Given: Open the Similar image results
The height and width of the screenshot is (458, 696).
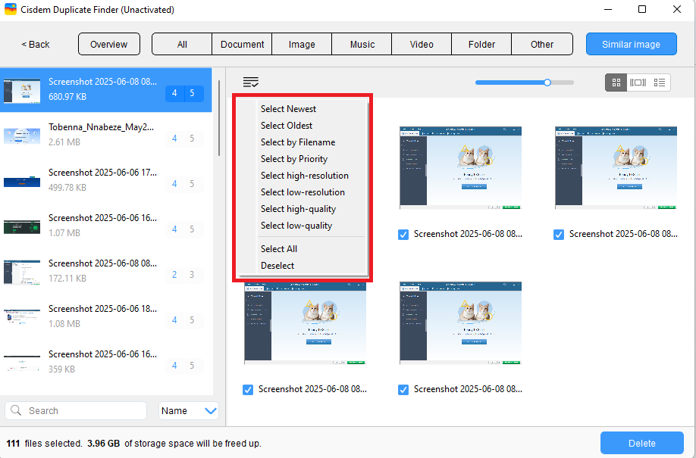Looking at the screenshot, I should click(632, 44).
